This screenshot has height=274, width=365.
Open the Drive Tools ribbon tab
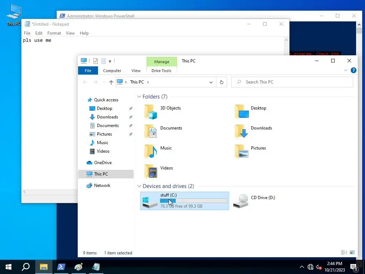161,71
